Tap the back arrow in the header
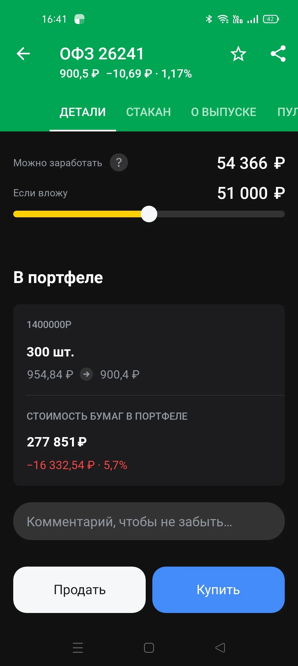298x666 pixels. tap(23, 54)
